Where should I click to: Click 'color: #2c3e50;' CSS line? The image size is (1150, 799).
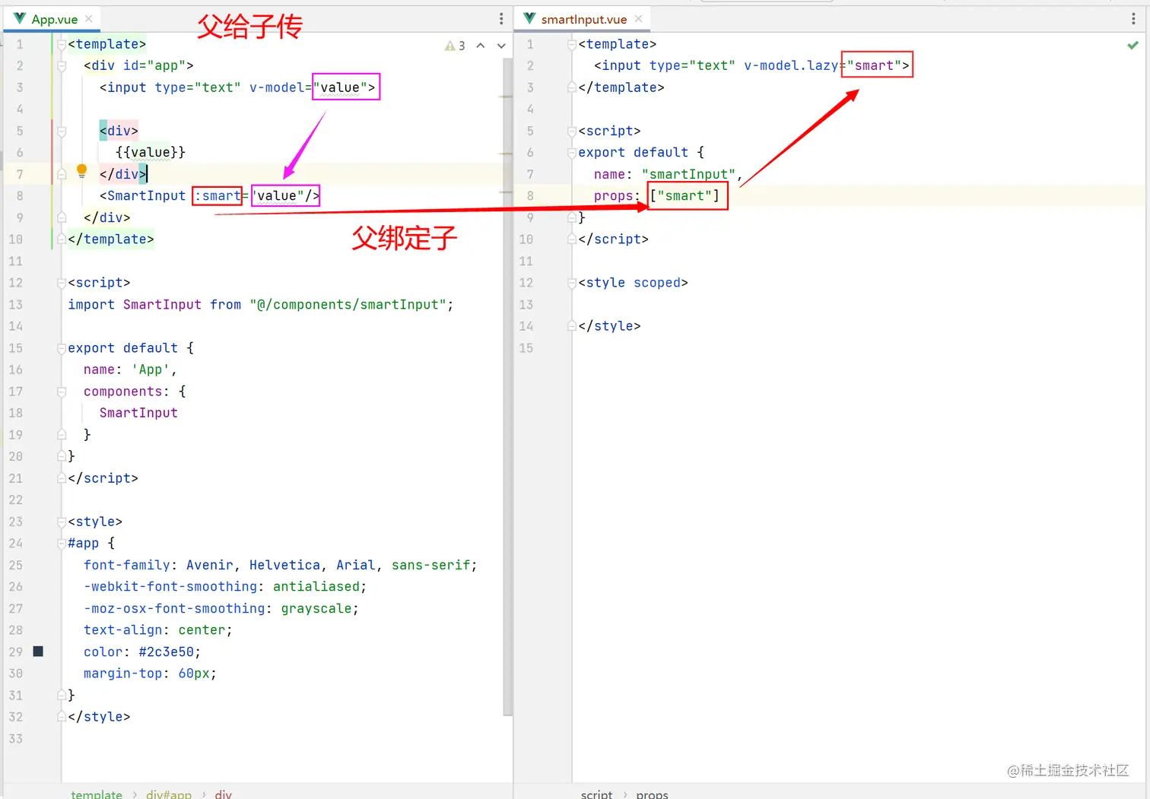pyautogui.click(x=142, y=652)
